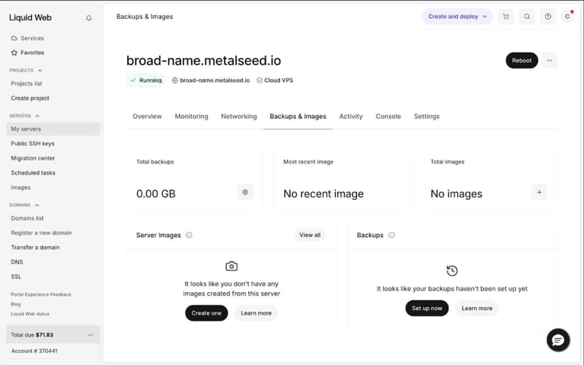The image size is (584, 365).
Task: Click Learn more under Backups
Action: tap(477, 308)
